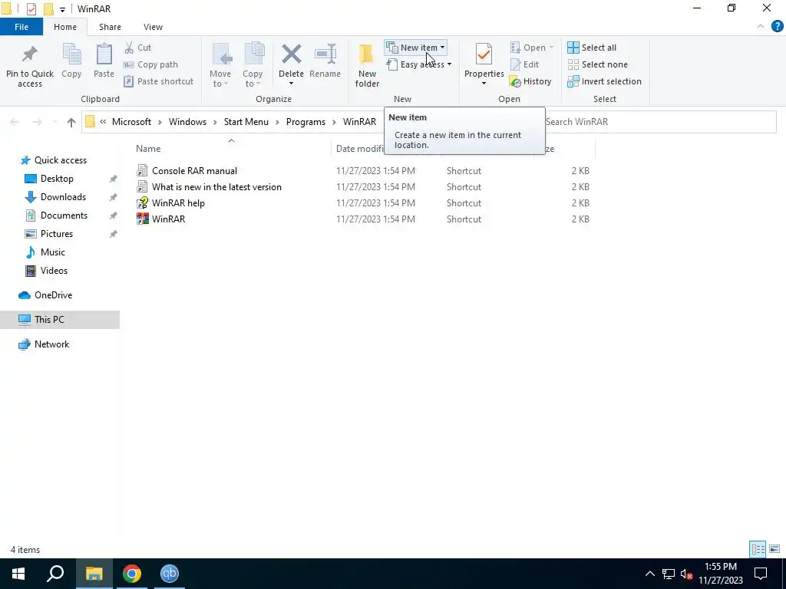This screenshot has height=589, width=786.
Task: Sort by the Name column header
Action: point(148,149)
